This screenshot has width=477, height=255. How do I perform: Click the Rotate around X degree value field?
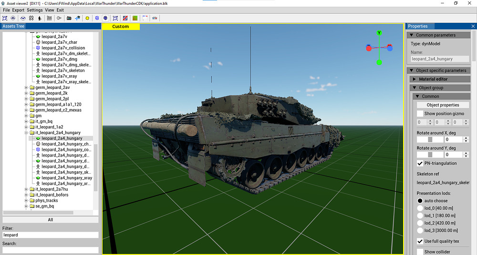[454, 140]
